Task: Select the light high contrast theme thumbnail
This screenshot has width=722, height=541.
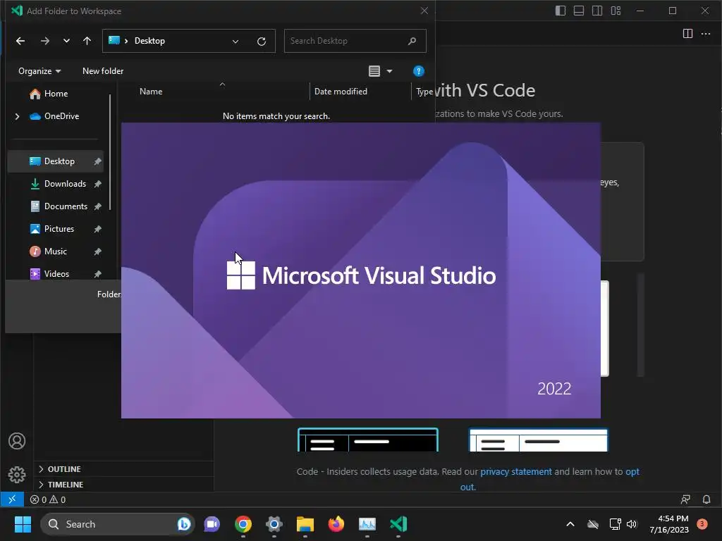Action: [x=538, y=440]
